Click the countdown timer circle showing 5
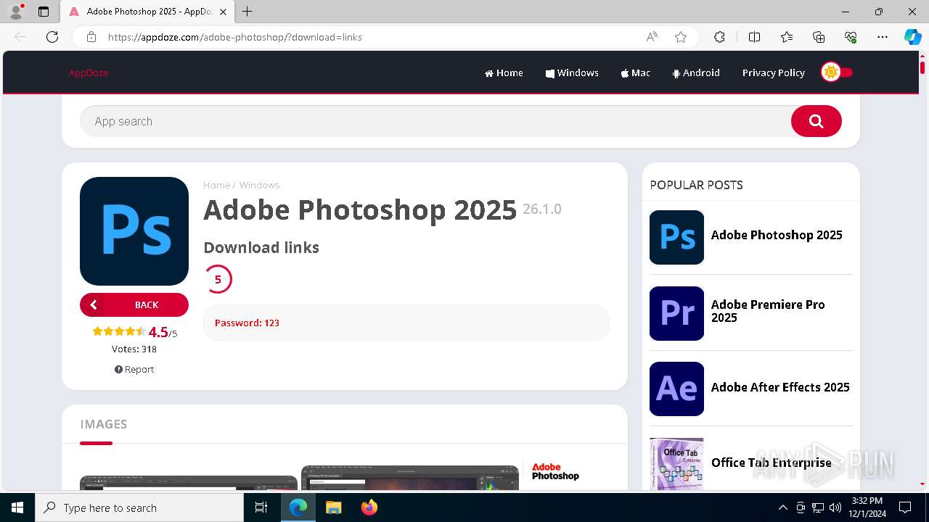The height and width of the screenshot is (522, 929). pos(218,279)
